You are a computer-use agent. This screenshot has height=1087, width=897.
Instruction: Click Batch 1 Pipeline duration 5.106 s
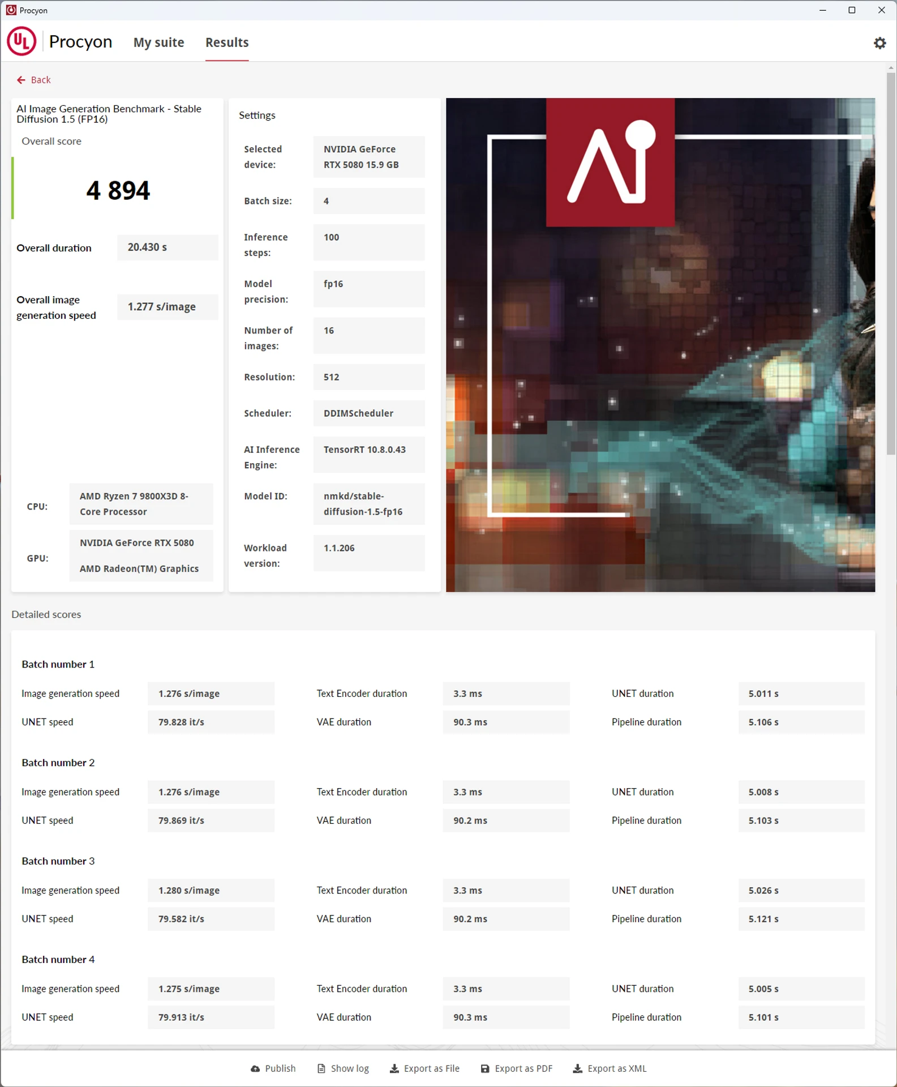801,722
